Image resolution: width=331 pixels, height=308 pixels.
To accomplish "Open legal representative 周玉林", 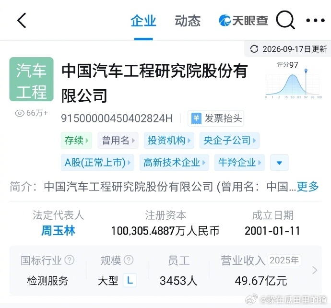I will [58, 231].
